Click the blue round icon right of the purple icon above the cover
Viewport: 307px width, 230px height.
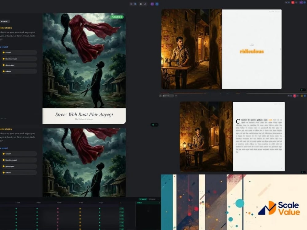[x=157, y=4]
